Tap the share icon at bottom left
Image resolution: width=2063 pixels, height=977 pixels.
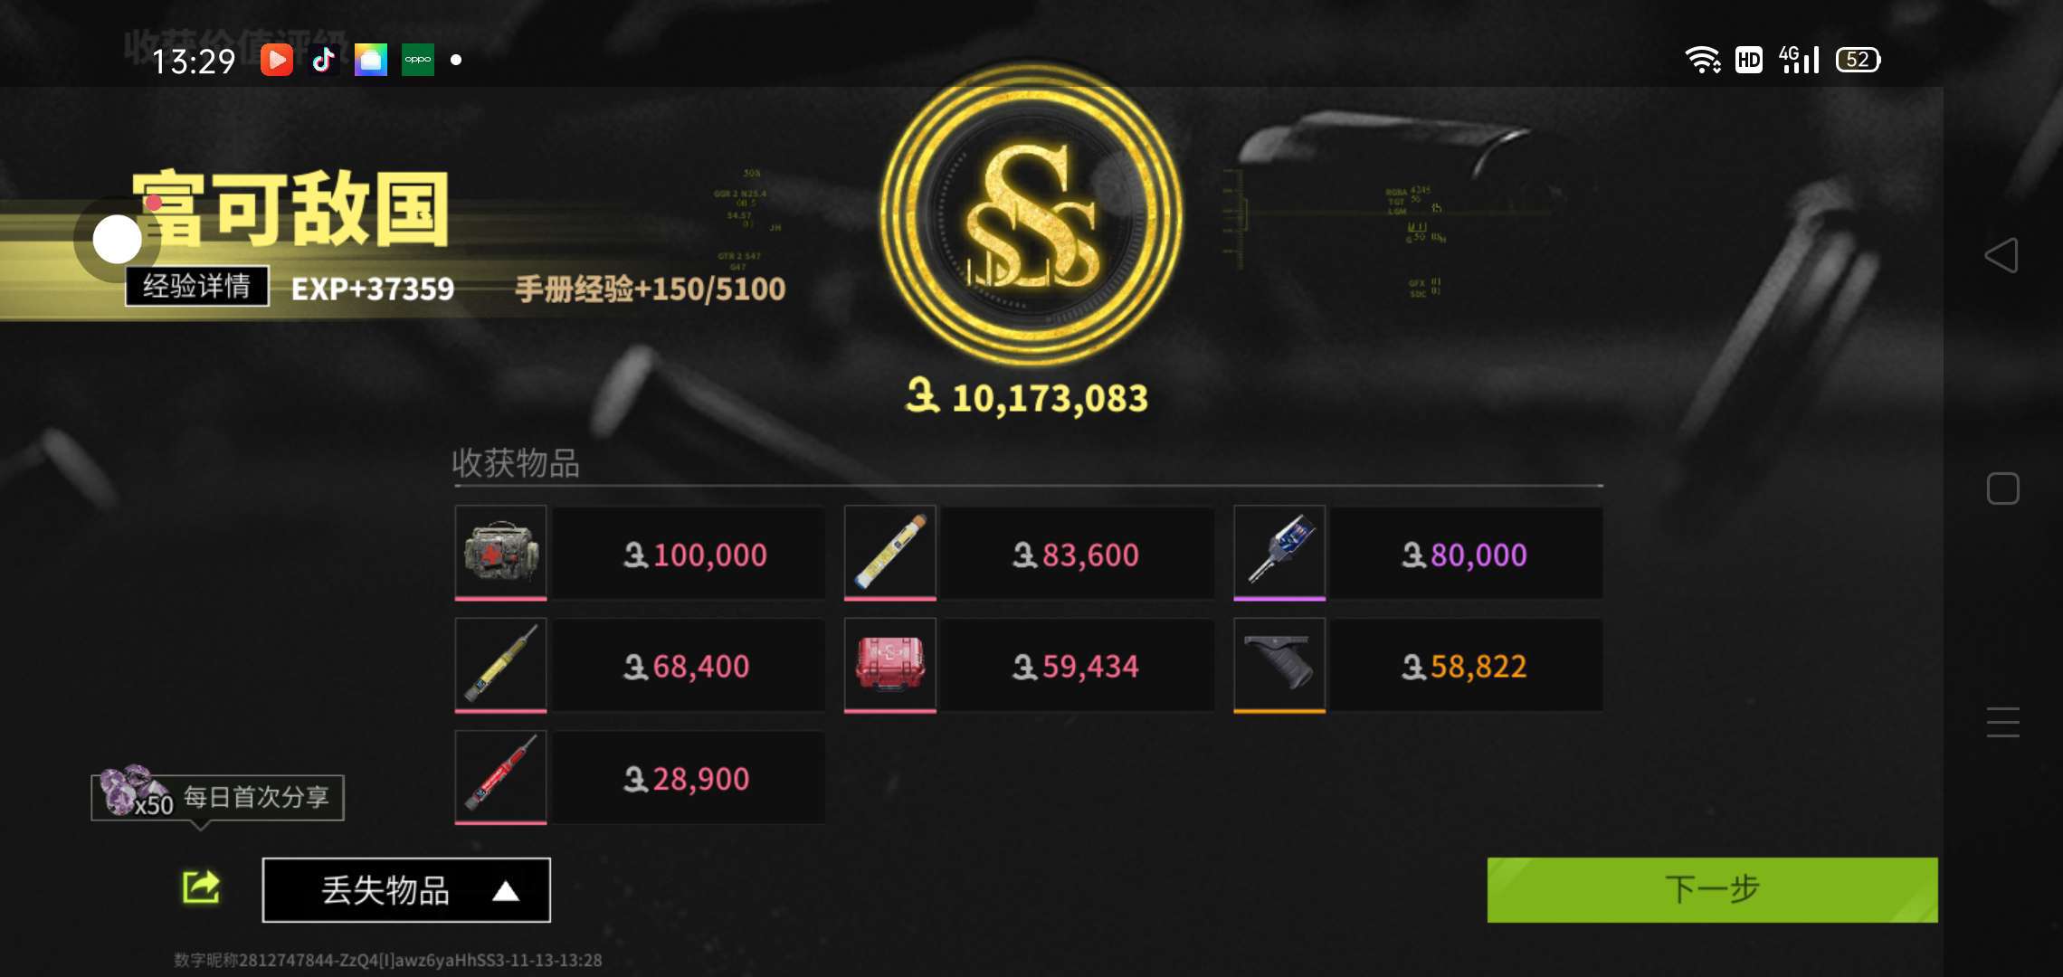pyautogui.click(x=201, y=887)
